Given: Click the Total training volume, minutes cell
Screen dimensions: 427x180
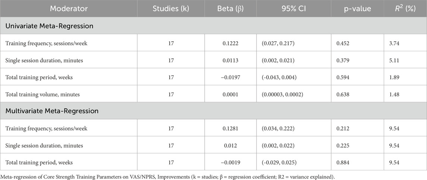Looking at the screenshot, I should [x=42, y=94].
